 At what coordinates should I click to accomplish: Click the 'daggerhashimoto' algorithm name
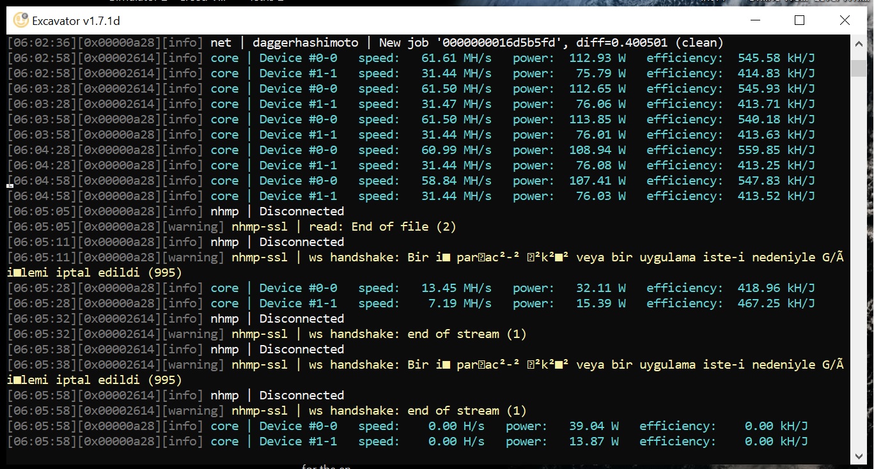coord(306,43)
